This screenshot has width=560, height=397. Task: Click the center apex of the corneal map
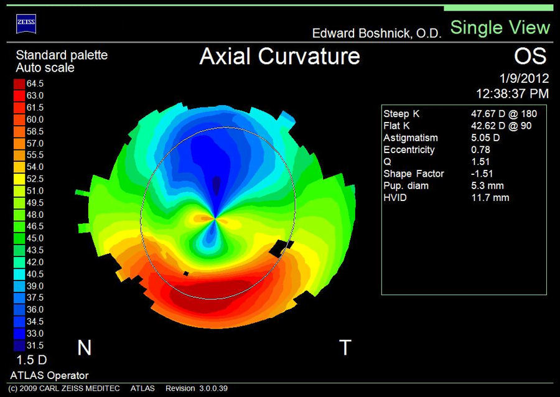215,218
